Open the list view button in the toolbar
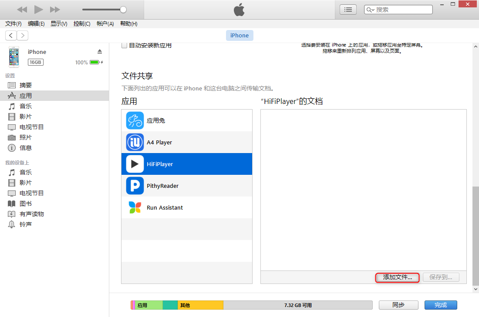This screenshot has width=479, height=317. coord(348,10)
